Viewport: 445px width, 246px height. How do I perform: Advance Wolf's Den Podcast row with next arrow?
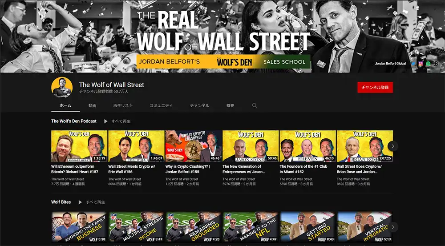coord(393,146)
